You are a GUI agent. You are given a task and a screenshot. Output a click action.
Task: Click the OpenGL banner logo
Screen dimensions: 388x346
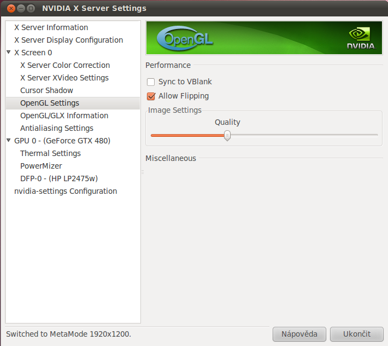point(185,38)
